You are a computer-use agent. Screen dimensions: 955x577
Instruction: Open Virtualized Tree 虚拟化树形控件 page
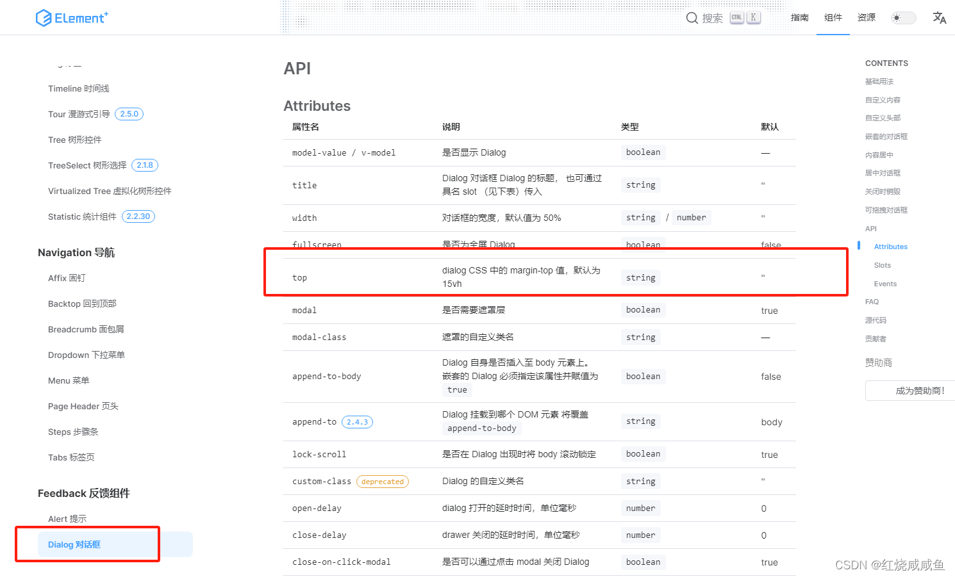[x=110, y=191]
